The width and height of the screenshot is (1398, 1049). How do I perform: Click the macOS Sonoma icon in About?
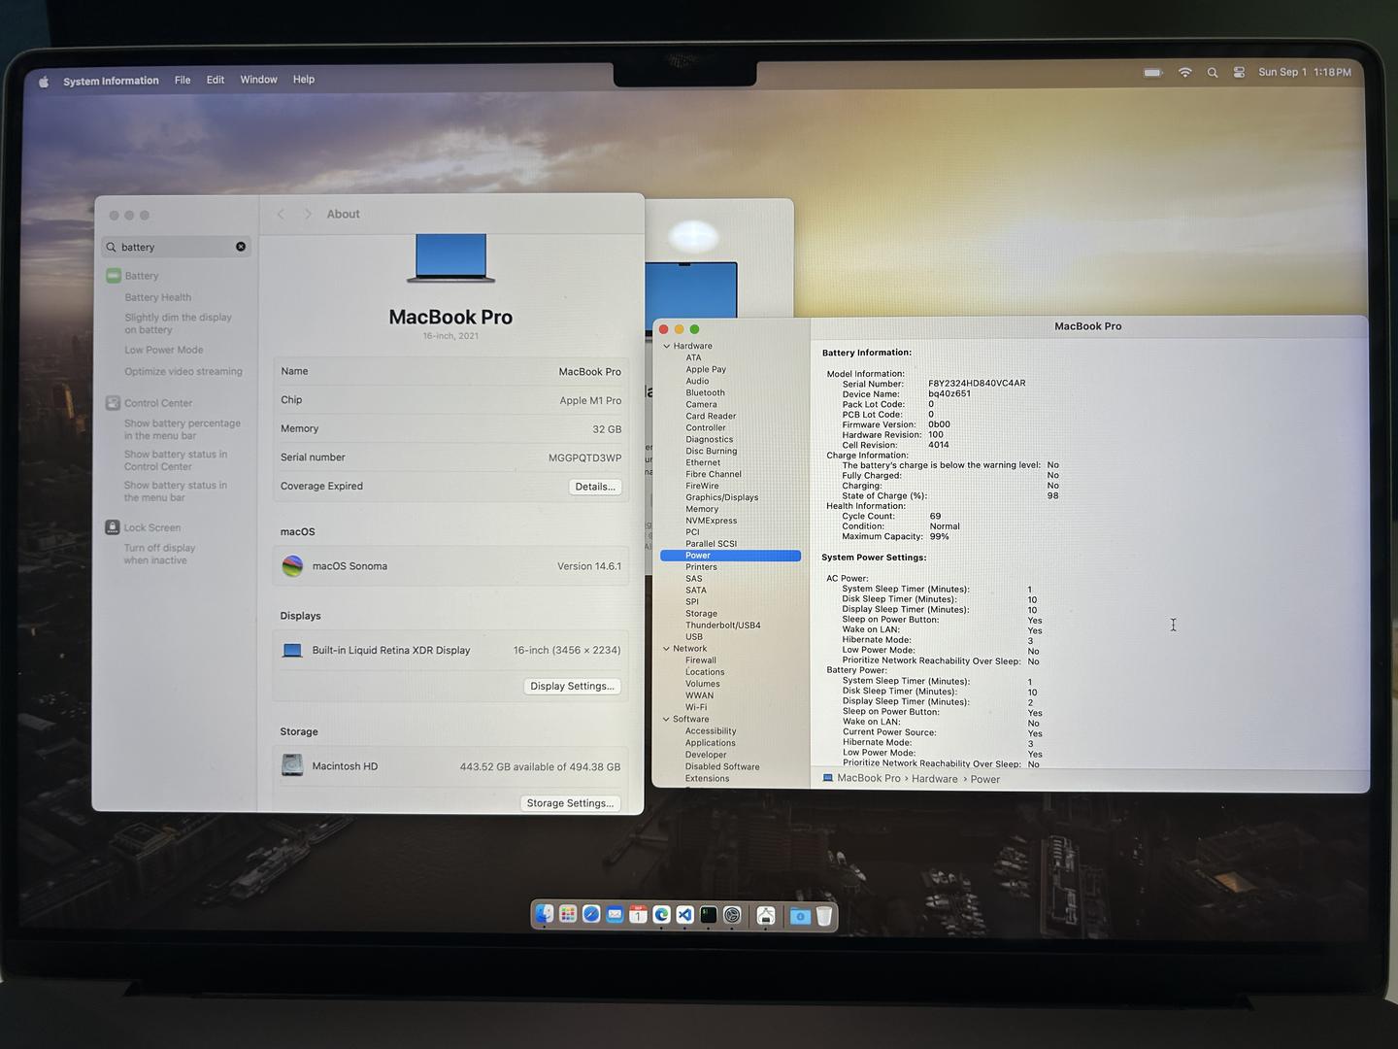(292, 566)
